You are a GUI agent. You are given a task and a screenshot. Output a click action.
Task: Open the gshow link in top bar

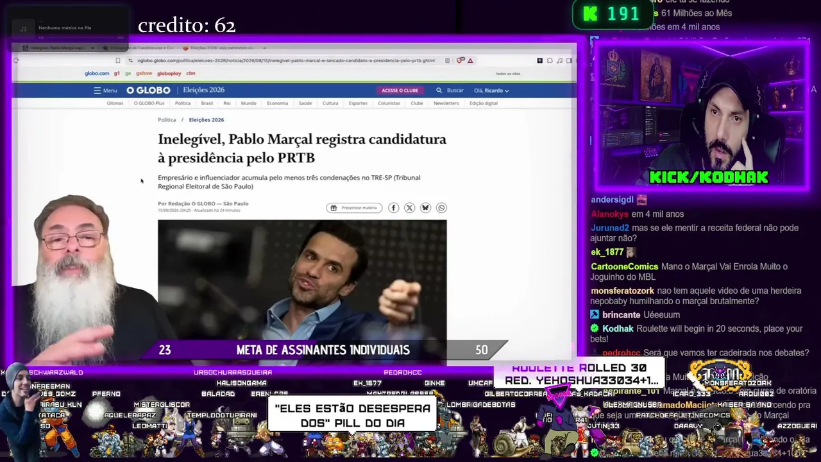point(144,74)
